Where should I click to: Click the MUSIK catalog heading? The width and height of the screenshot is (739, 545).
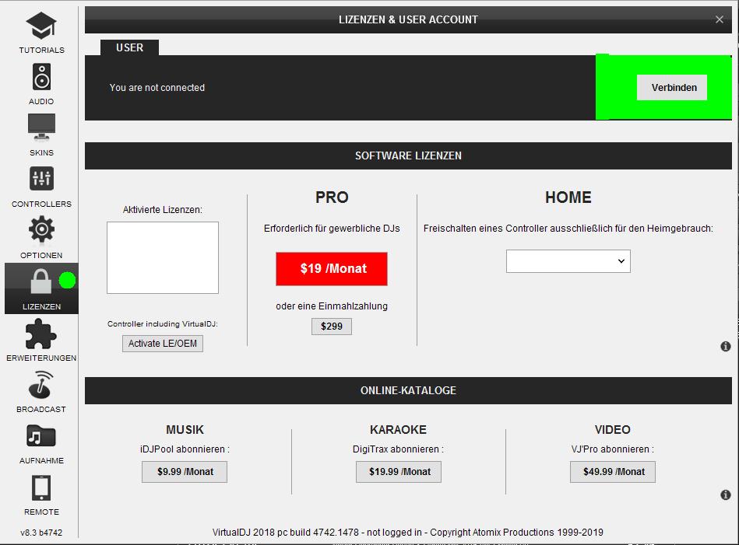pyautogui.click(x=185, y=430)
